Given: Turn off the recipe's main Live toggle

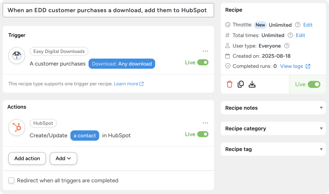Looking at the screenshot, I should pos(314,84).
